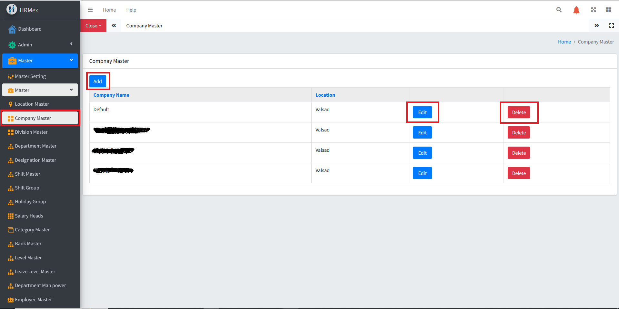This screenshot has height=309, width=619.
Task: Expand the Admin sidebar menu
Action: pos(40,44)
